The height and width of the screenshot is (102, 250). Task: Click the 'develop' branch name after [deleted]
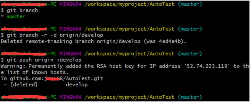(77, 84)
